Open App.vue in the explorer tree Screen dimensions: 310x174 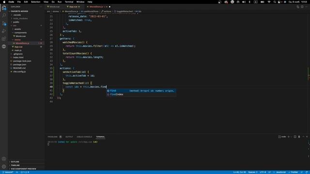pos(18,47)
